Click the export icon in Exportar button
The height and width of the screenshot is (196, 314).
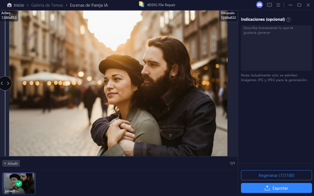click(x=267, y=188)
